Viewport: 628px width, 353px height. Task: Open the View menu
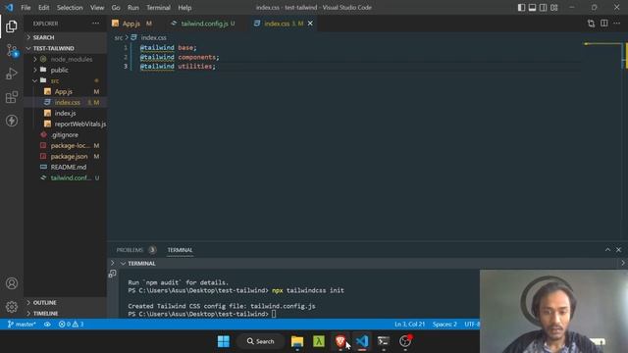click(x=97, y=8)
